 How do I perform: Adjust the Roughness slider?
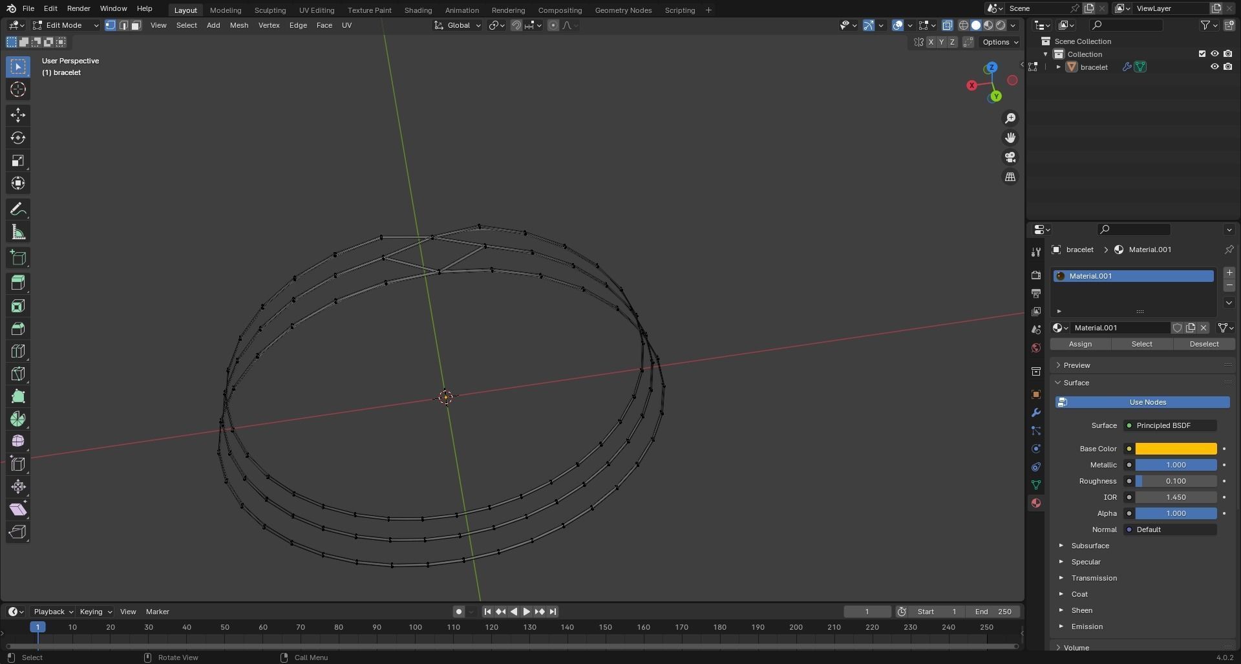point(1176,481)
